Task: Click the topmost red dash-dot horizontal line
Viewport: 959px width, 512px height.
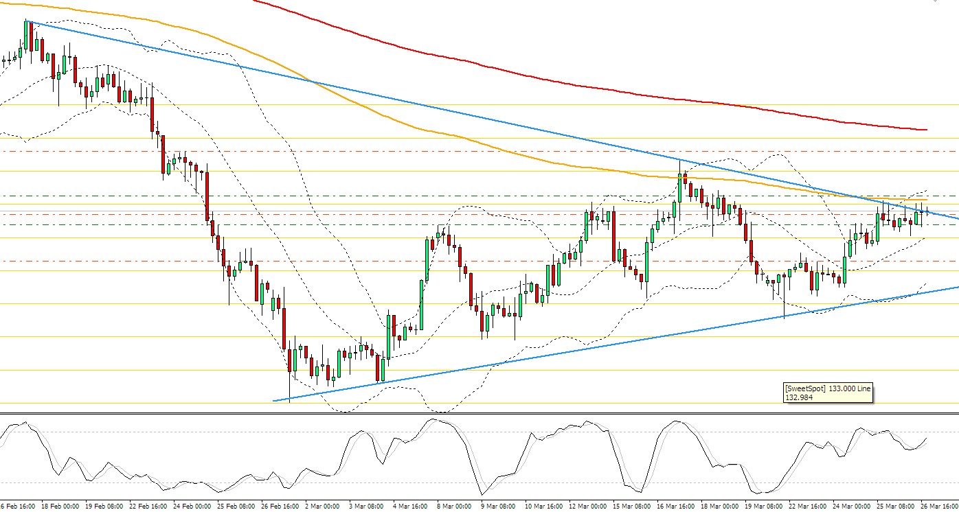Action: [479, 150]
